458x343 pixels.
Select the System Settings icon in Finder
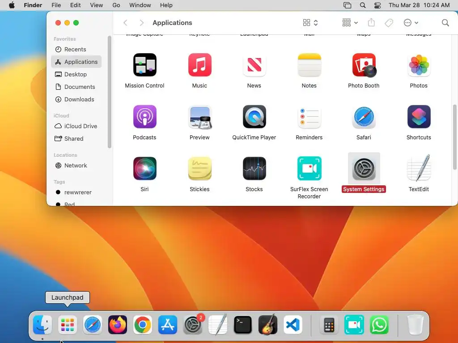[x=364, y=168]
